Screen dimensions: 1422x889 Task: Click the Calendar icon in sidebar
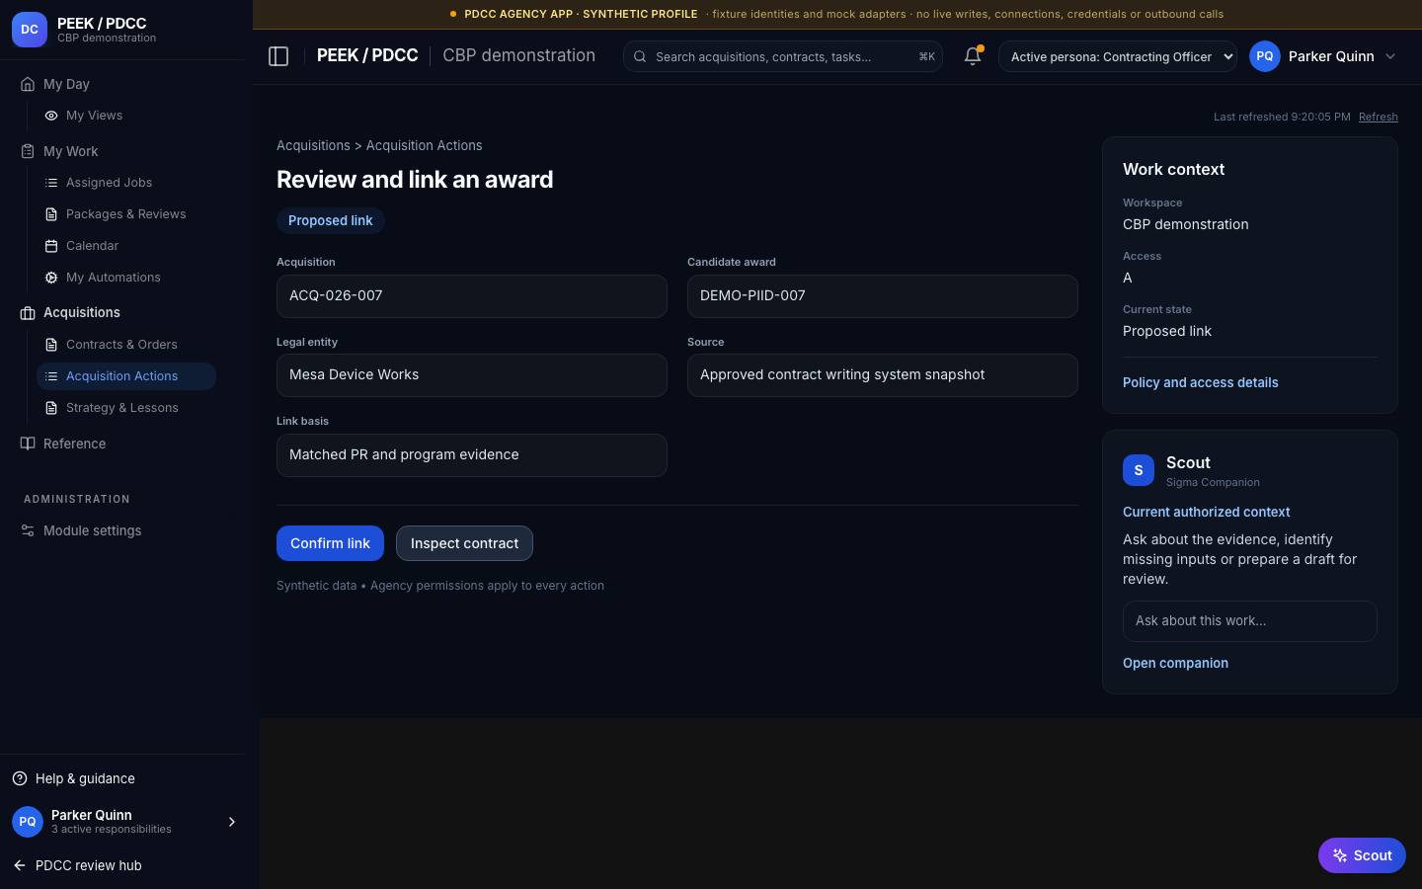coord(51,246)
